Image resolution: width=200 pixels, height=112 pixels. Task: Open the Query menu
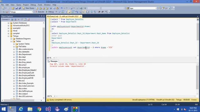click(x=19, y=5)
